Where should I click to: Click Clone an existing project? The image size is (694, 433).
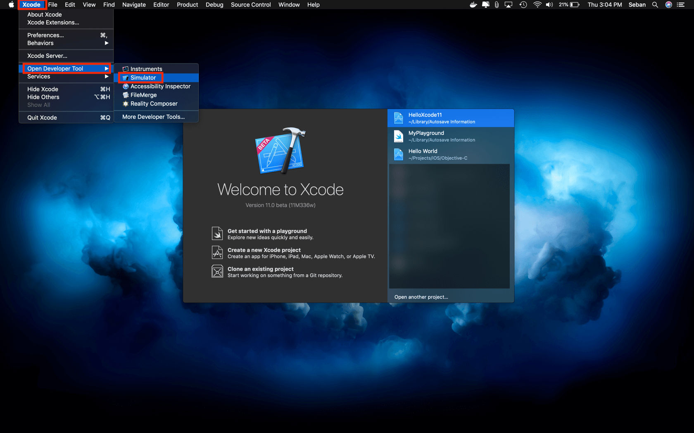[261, 269]
